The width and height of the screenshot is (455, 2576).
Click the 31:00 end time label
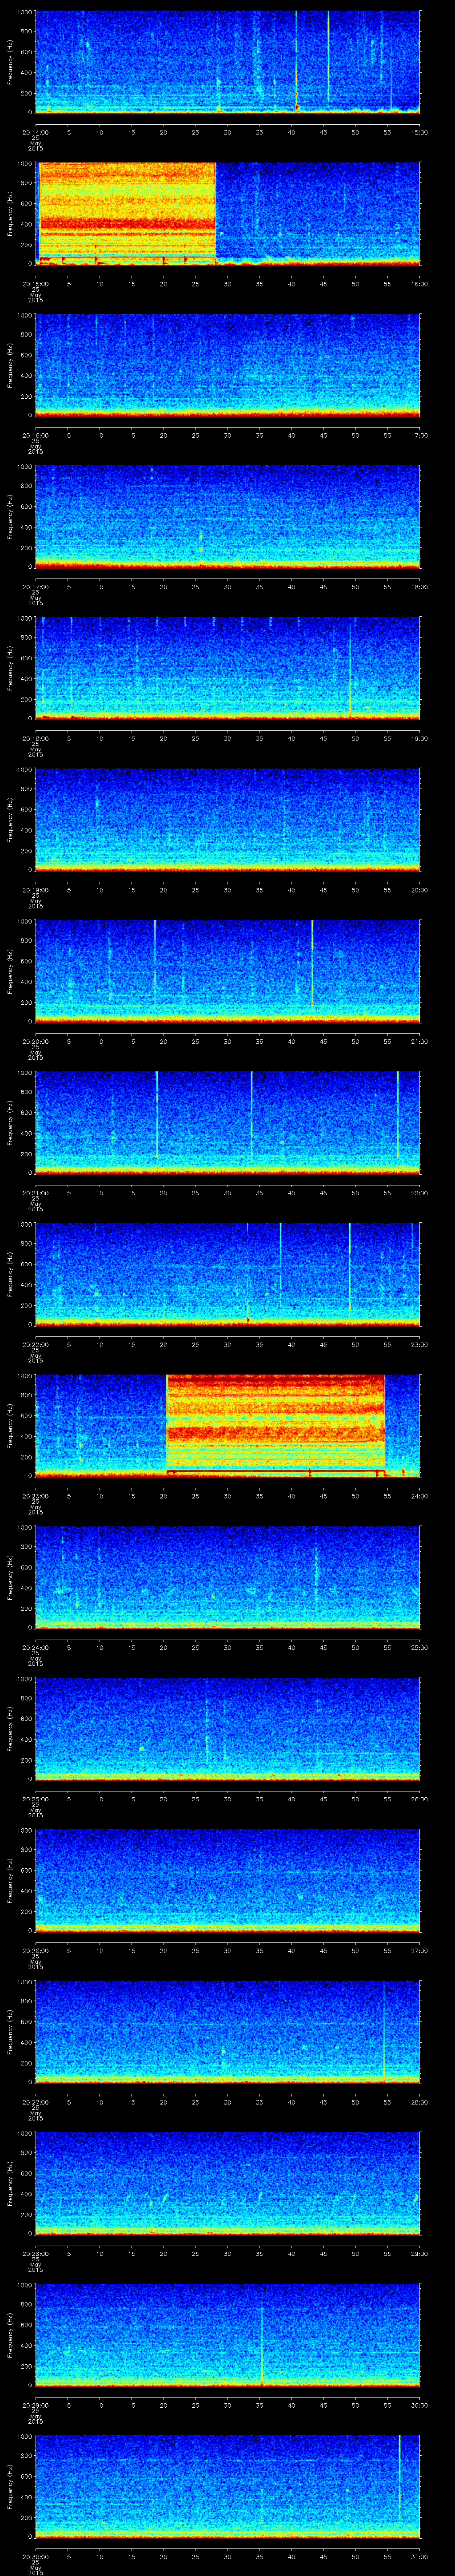click(x=419, y=2556)
